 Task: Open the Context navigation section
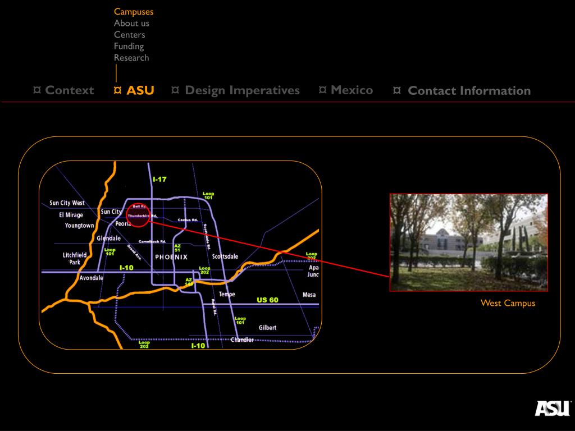(x=69, y=90)
